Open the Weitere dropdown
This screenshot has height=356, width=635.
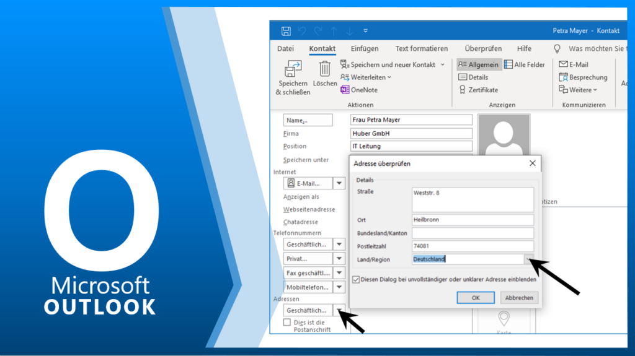pos(578,90)
